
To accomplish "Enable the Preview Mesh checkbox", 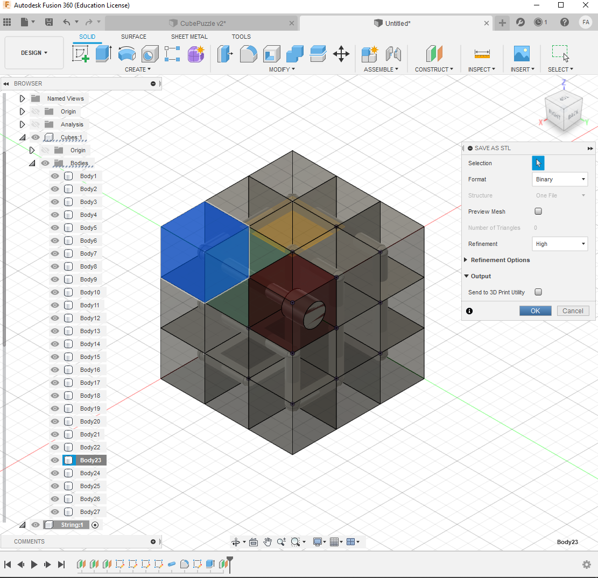I will (538, 212).
